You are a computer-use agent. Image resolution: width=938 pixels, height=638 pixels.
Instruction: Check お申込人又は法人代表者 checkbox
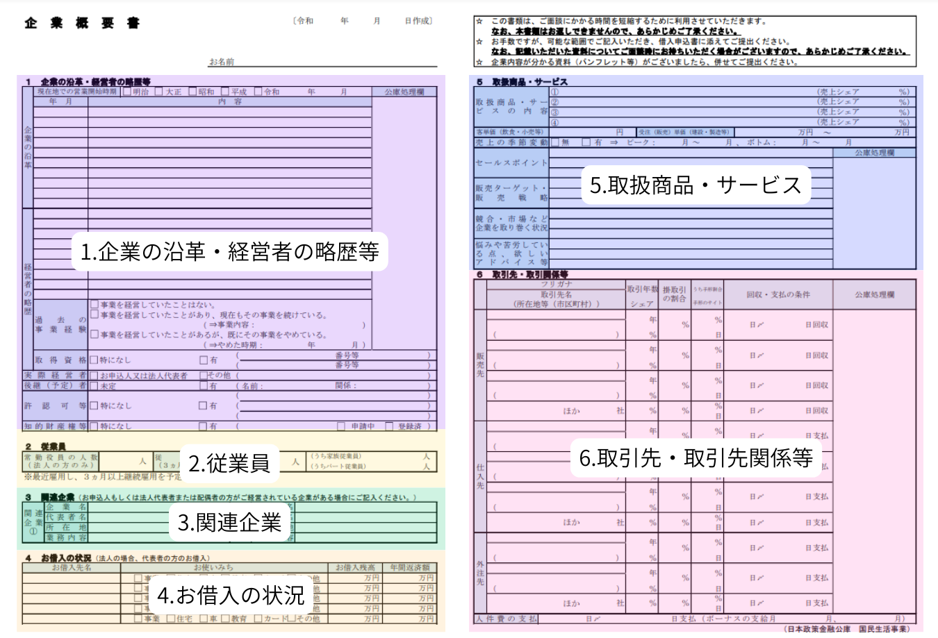(94, 376)
